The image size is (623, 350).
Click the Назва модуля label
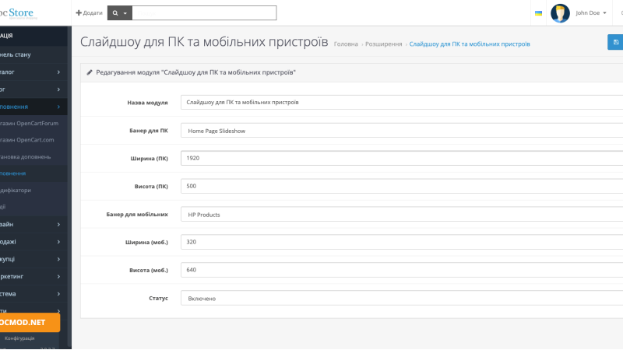pyautogui.click(x=147, y=103)
